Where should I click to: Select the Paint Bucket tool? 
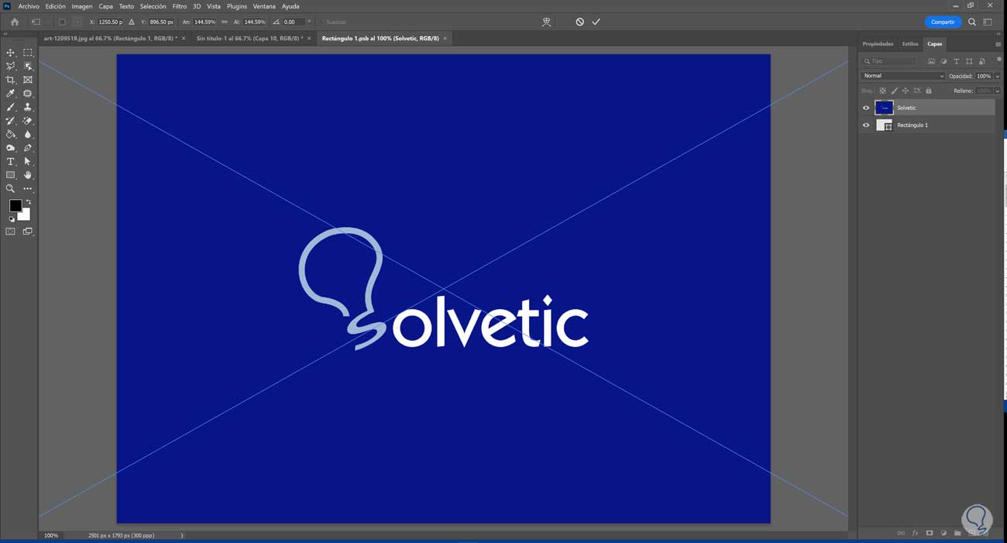[x=11, y=134]
